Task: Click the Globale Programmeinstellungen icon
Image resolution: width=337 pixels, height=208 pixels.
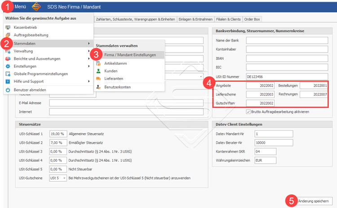Action: pyautogui.click(x=8, y=74)
